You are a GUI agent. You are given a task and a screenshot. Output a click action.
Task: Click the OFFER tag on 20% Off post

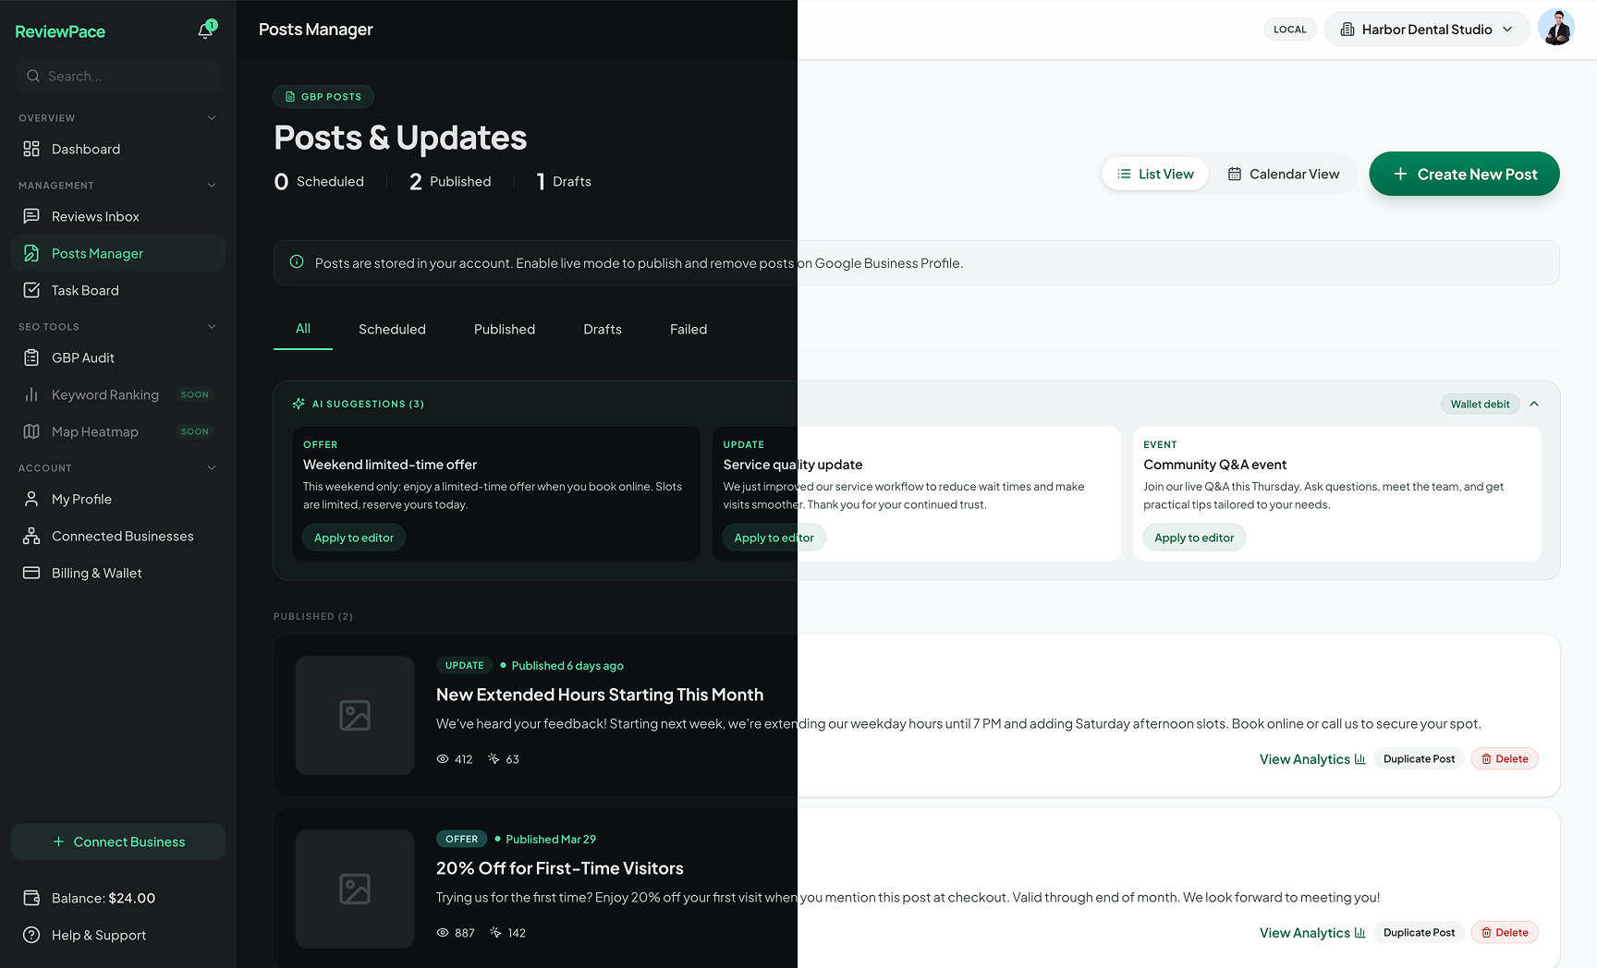pyautogui.click(x=462, y=839)
